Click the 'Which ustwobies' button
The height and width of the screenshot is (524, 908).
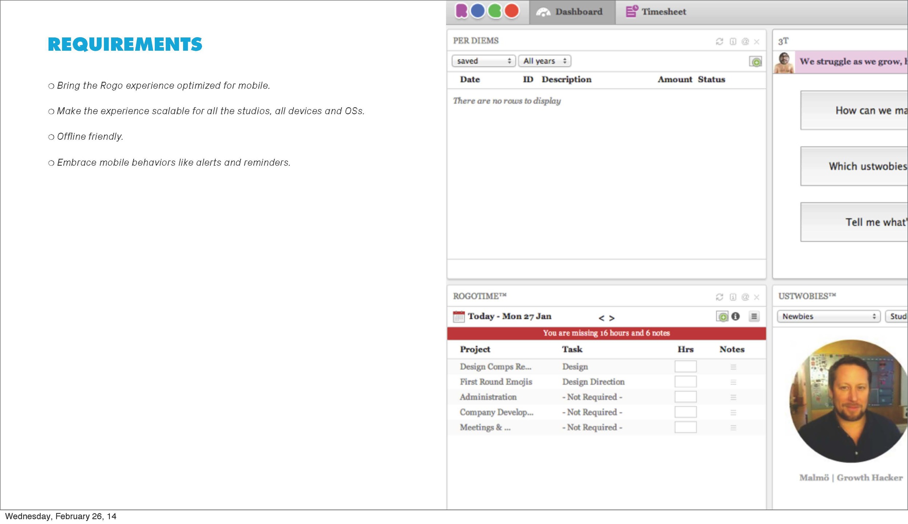coord(854,166)
